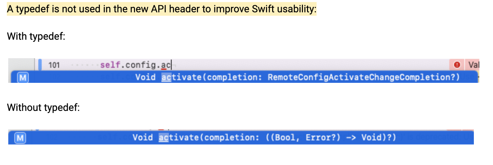Click the "self" keyword on line 101

(x=109, y=65)
